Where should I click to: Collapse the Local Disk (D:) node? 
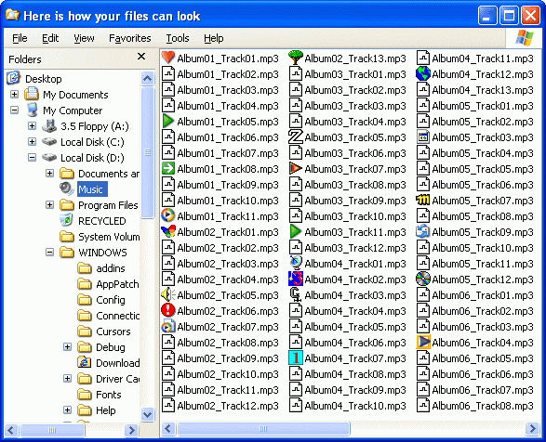point(32,158)
